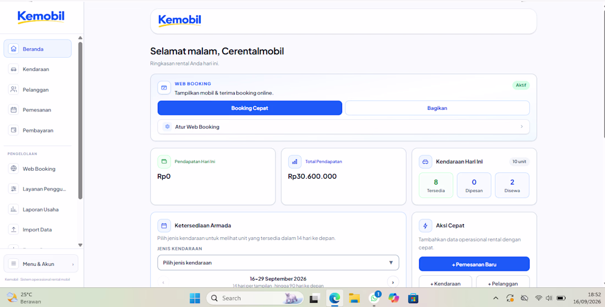Image resolution: width=605 pixels, height=307 pixels.
Task: Open the Windows Start menu
Action: [195, 298]
